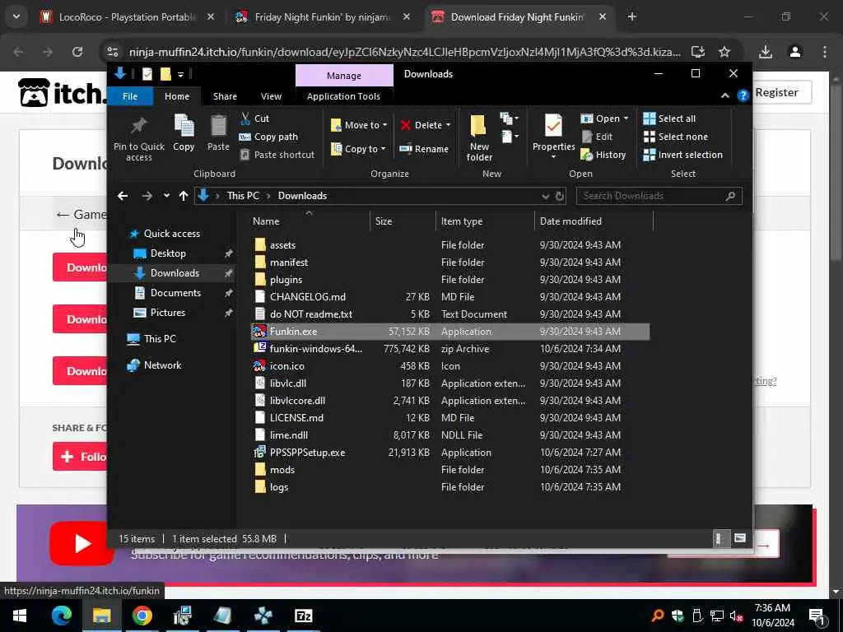Viewport: 843px width, 632px height.
Task: Open Properties for the selected file
Action: [x=554, y=137]
